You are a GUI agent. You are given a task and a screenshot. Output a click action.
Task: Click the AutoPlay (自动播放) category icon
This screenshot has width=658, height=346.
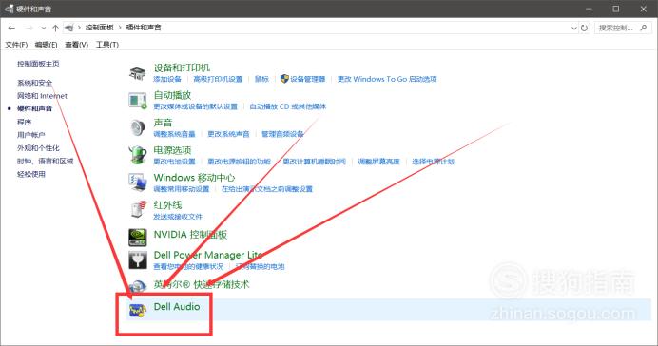tap(137, 101)
